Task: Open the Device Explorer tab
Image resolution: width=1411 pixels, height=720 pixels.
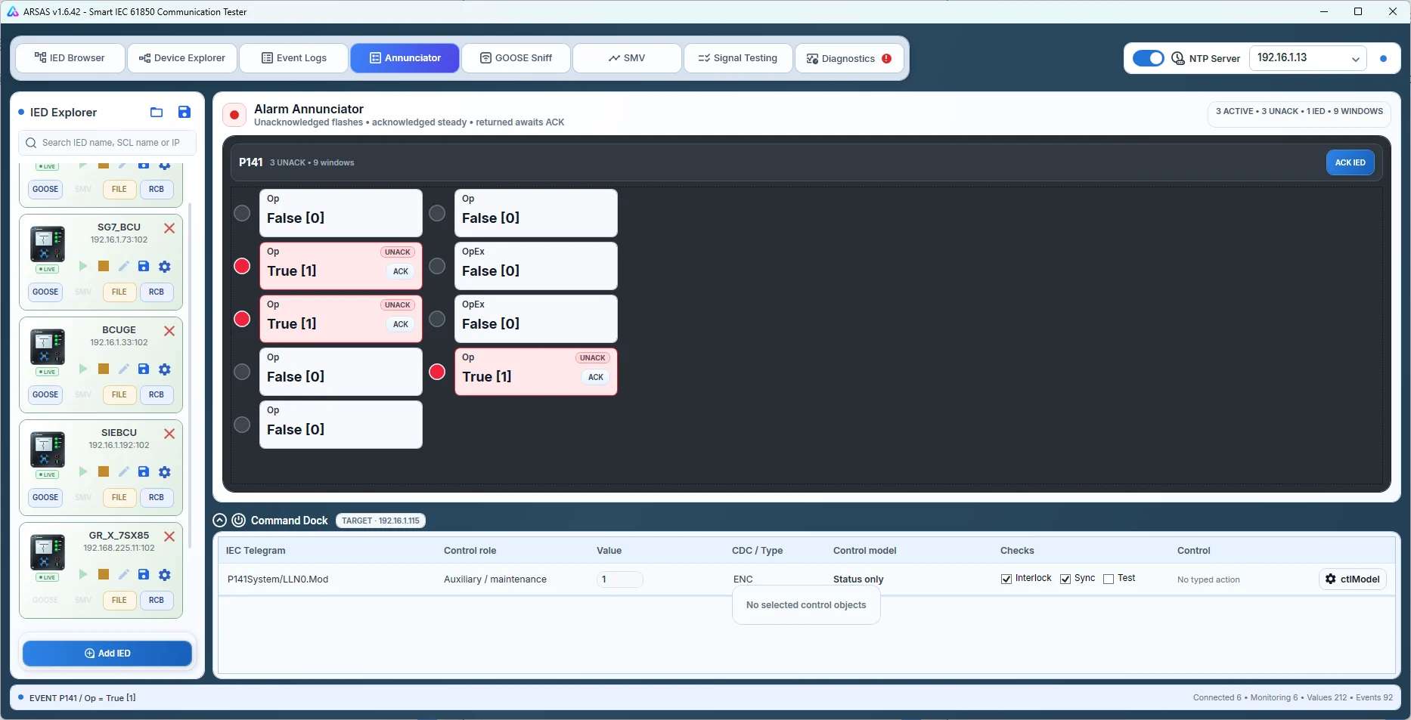Action: (x=182, y=58)
